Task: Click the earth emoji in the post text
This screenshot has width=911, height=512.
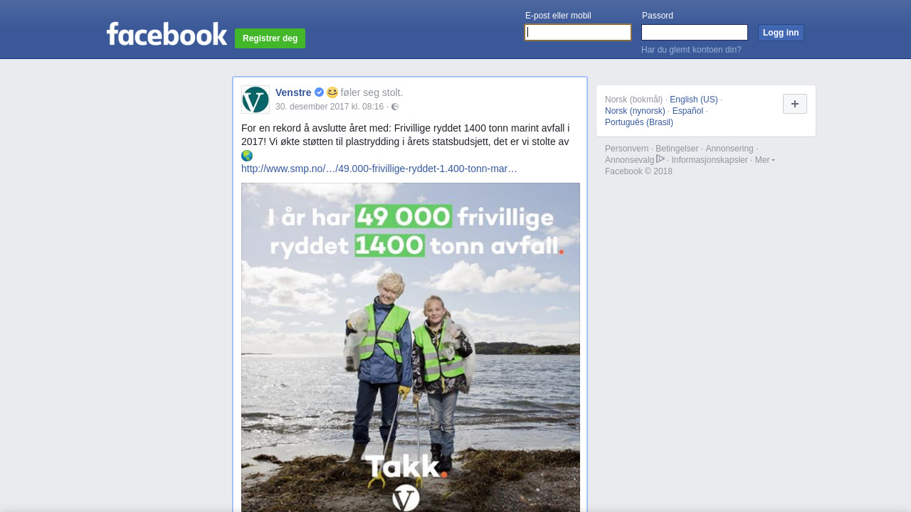Action: (x=247, y=156)
